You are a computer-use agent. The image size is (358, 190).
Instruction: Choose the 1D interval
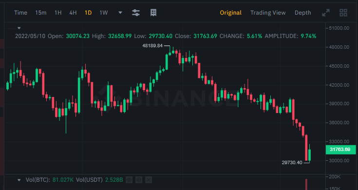point(88,13)
